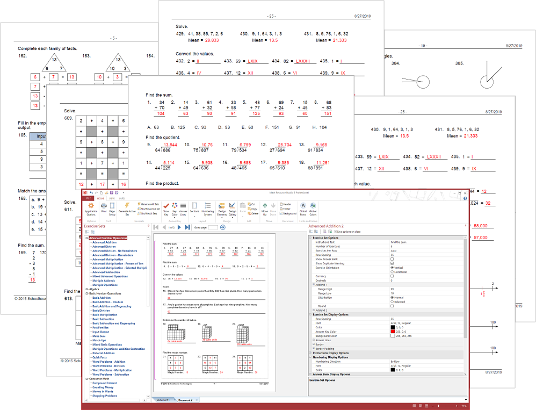
Task: Select the Document 2 tab
Action: 186,400
